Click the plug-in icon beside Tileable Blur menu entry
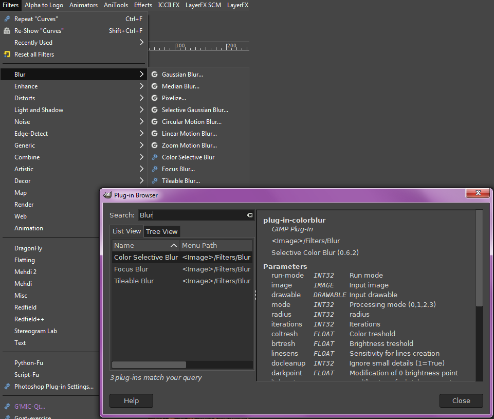Viewport: 494px width, 419px height. tap(154, 181)
